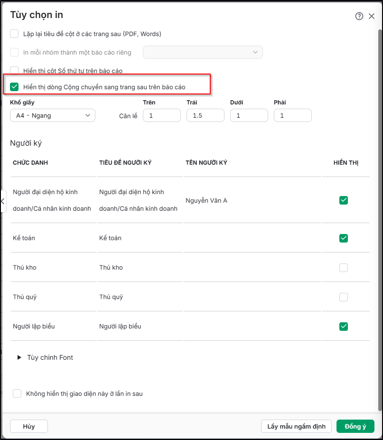Untick display checkbox for Kế toán row

tap(344, 238)
